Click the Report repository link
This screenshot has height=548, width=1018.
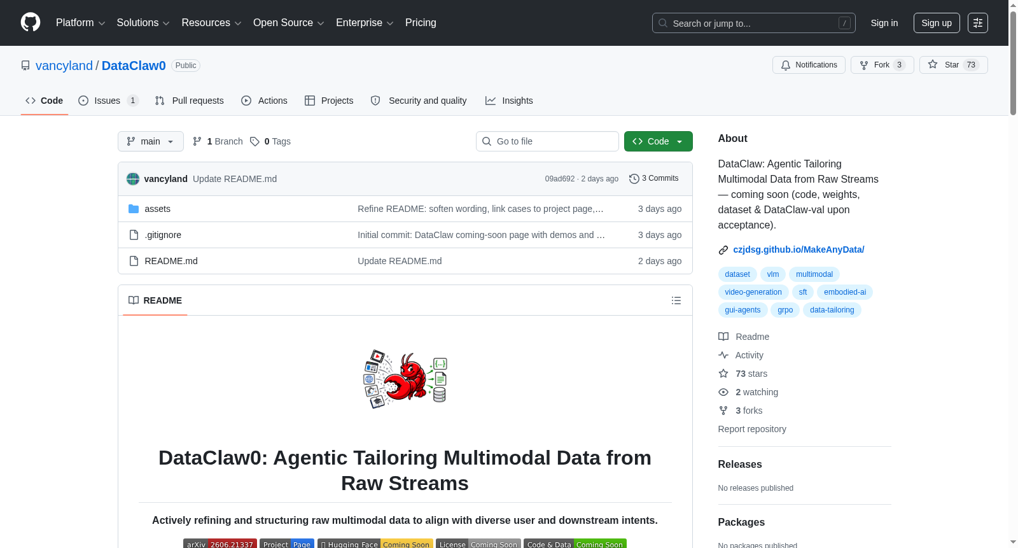coord(752,429)
